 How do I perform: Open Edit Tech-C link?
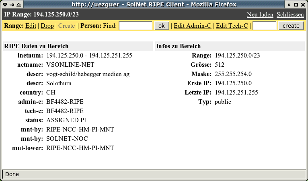(232, 26)
